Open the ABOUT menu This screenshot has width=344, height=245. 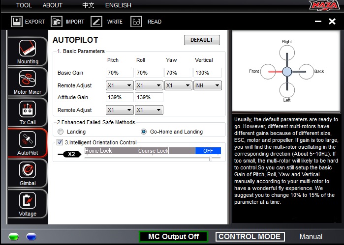tap(53, 5)
